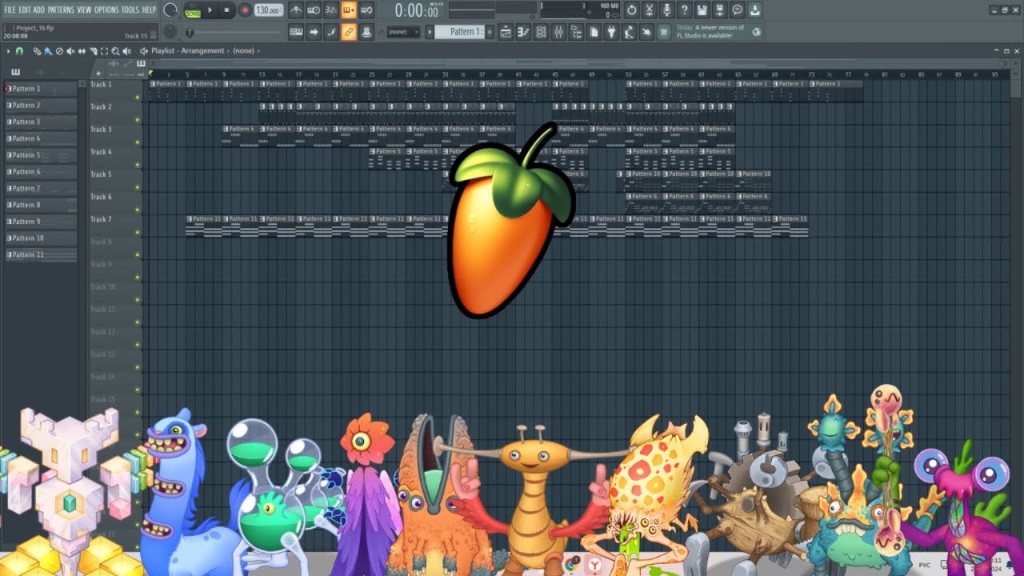Image resolution: width=1024 pixels, height=576 pixels.
Task: Click the Stop transport button
Action: click(x=226, y=10)
